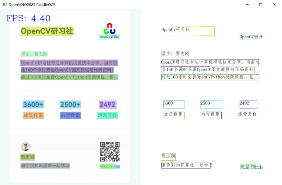The image size is (282, 185).
Task: Click highlighted green line '超过100课时全套OpenCV Python'
Action: click(x=69, y=77)
